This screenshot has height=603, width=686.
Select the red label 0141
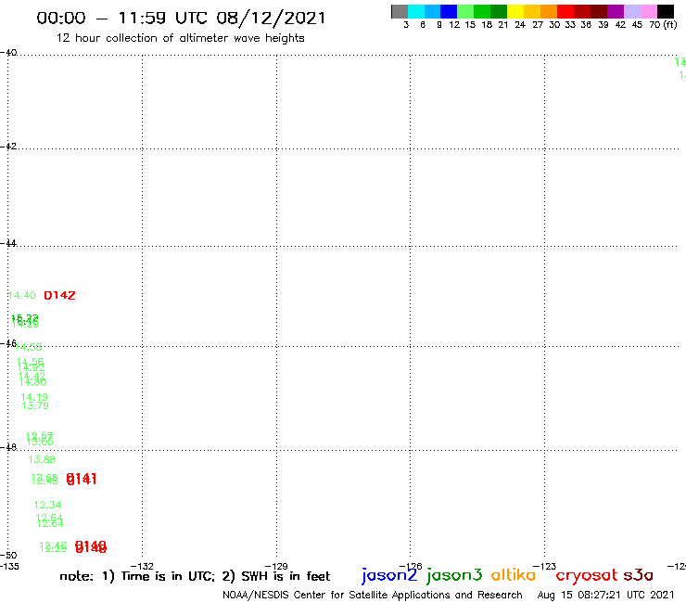(82, 479)
